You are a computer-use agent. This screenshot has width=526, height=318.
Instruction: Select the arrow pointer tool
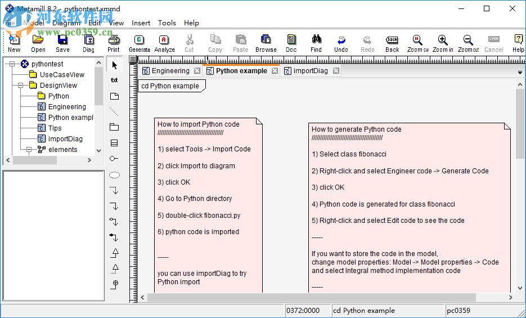pyautogui.click(x=114, y=65)
